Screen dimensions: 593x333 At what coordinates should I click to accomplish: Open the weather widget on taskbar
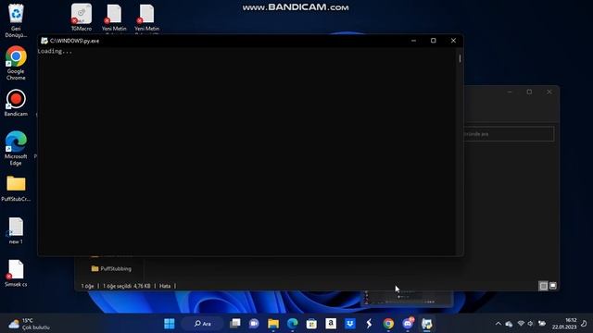[x=30, y=324]
